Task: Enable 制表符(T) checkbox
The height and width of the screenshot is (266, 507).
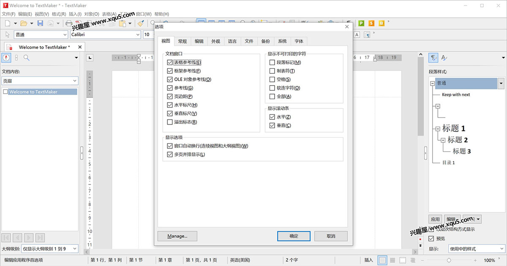Action: click(272, 71)
